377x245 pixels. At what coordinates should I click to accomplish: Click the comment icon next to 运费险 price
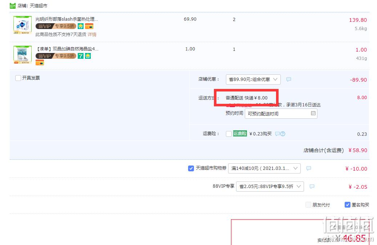[x=277, y=134]
